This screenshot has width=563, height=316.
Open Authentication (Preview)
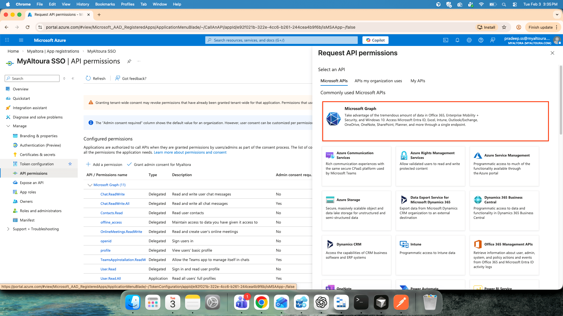[x=40, y=145]
